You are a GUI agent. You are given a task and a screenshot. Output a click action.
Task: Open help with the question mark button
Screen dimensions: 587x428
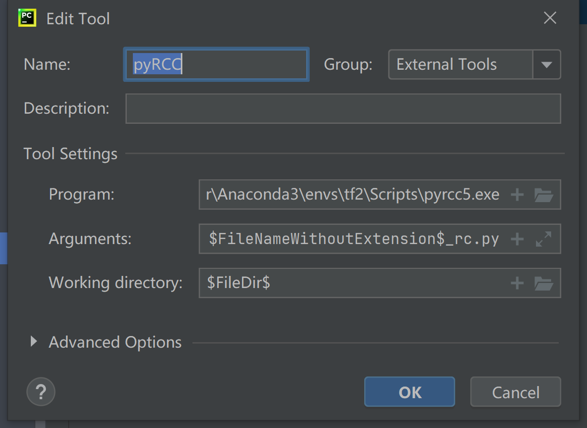click(x=41, y=392)
